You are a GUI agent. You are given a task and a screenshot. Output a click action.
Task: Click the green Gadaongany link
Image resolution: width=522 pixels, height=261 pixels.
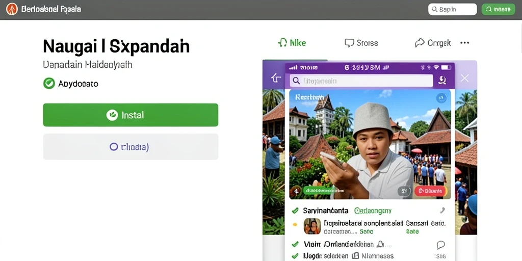[373, 211]
